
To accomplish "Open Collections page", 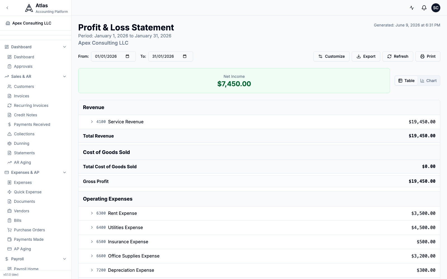I will (x=24, y=134).
